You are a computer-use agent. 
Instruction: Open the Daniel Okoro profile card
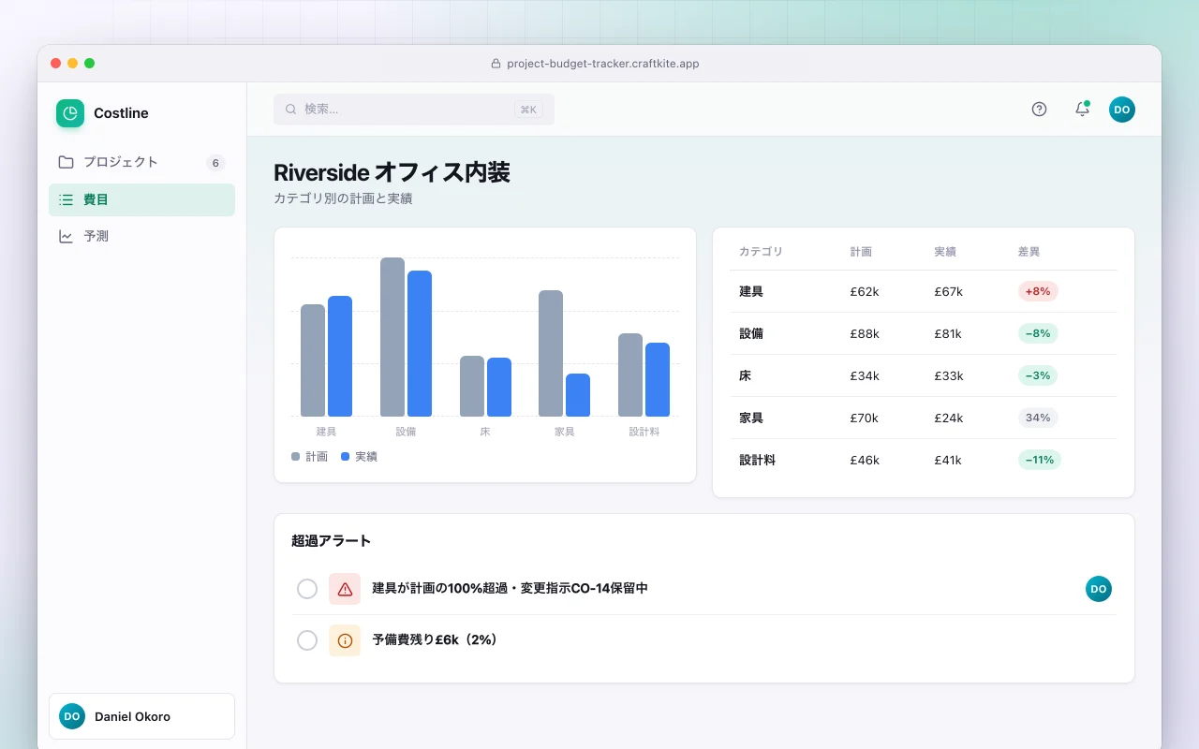point(141,716)
